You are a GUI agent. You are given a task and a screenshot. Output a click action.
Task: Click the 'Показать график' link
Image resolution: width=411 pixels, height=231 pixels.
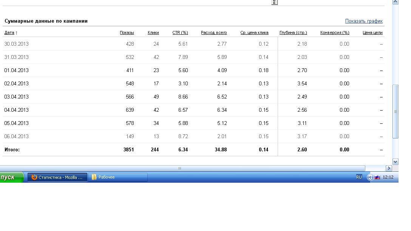point(364,21)
